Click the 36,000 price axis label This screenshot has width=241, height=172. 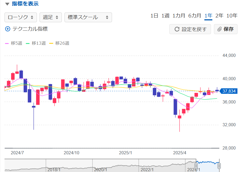[x=229, y=102]
